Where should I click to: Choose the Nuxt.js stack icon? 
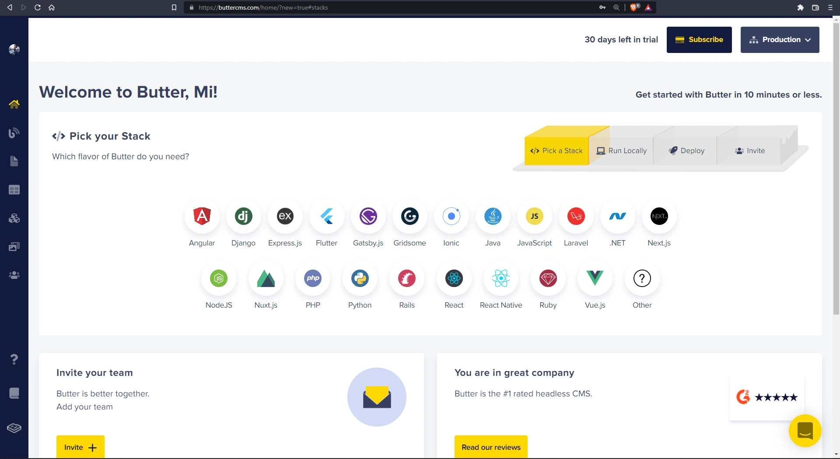266,278
